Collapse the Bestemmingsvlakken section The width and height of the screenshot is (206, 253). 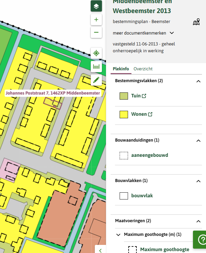click(x=198, y=81)
